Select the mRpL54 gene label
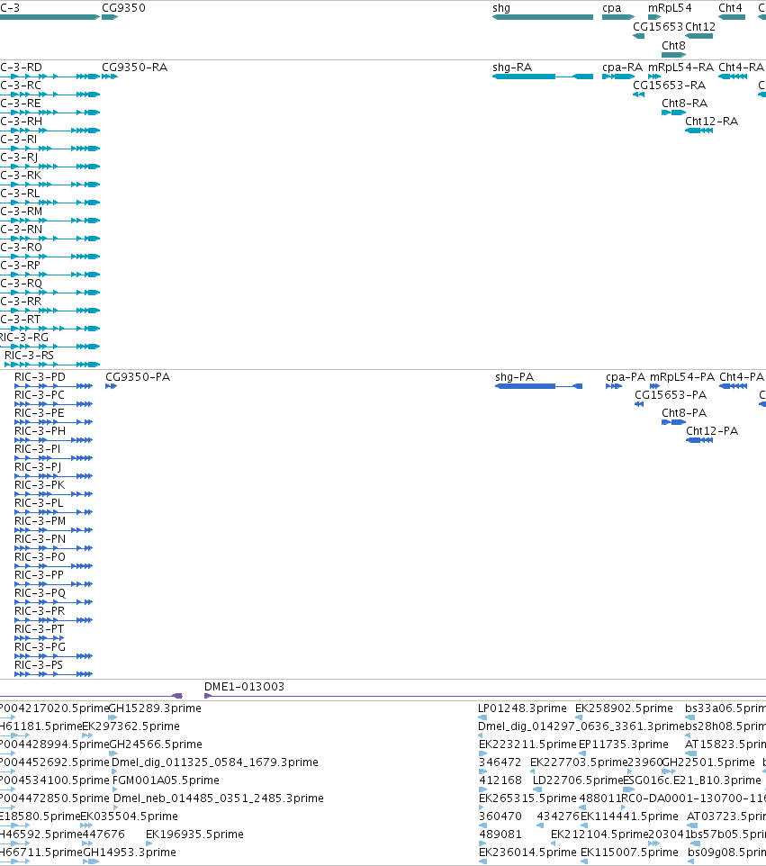Screen dimensions: 766x866 (670, 8)
